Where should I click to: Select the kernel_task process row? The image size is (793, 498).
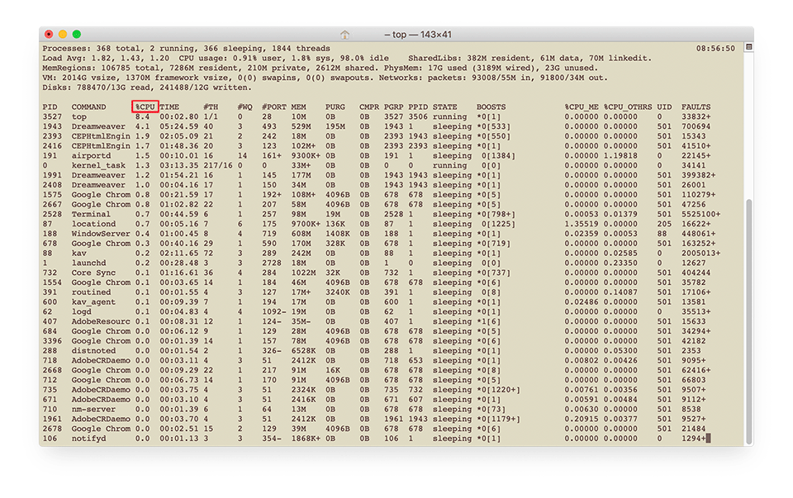[99, 166]
